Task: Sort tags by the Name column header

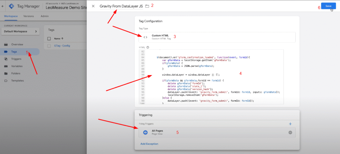Action: (x=59, y=38)
